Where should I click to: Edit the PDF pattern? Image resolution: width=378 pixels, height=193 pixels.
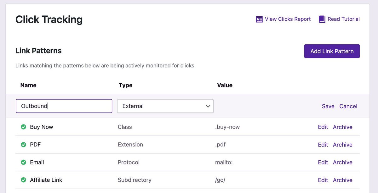(x=323, y=145)
